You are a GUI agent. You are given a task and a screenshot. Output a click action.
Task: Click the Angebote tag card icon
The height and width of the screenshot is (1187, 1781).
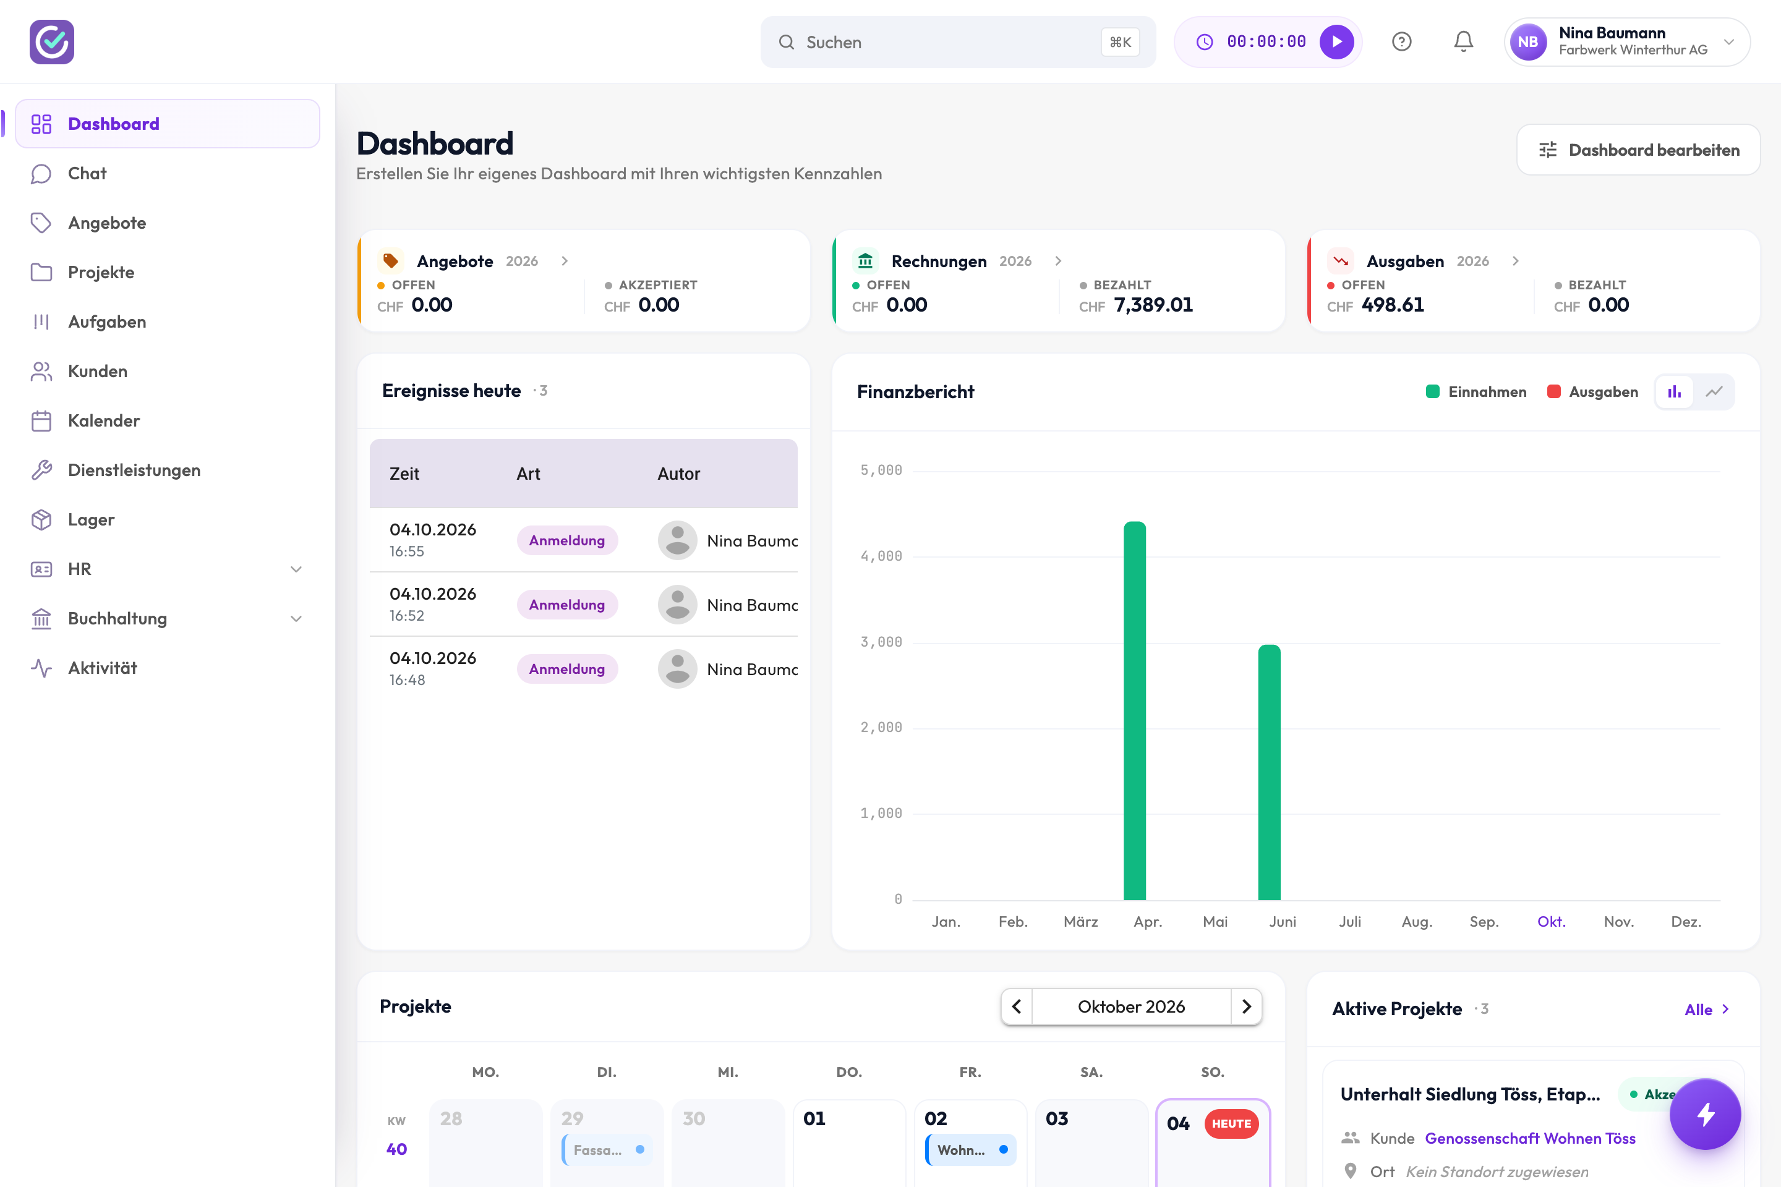pyautogui.click(x=391, y=260)
